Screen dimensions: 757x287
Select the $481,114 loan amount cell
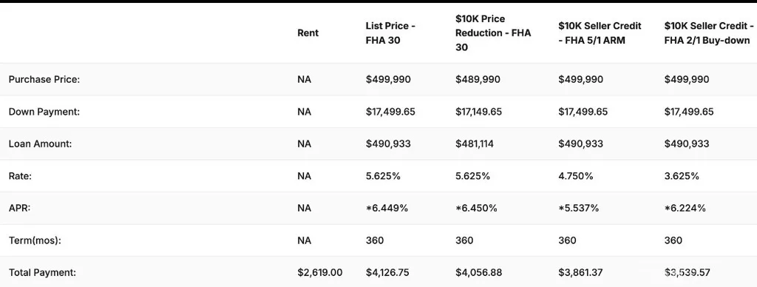475,143
